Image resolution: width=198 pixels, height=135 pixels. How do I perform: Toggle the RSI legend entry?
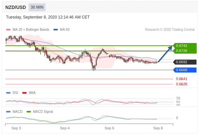point(12,93)
